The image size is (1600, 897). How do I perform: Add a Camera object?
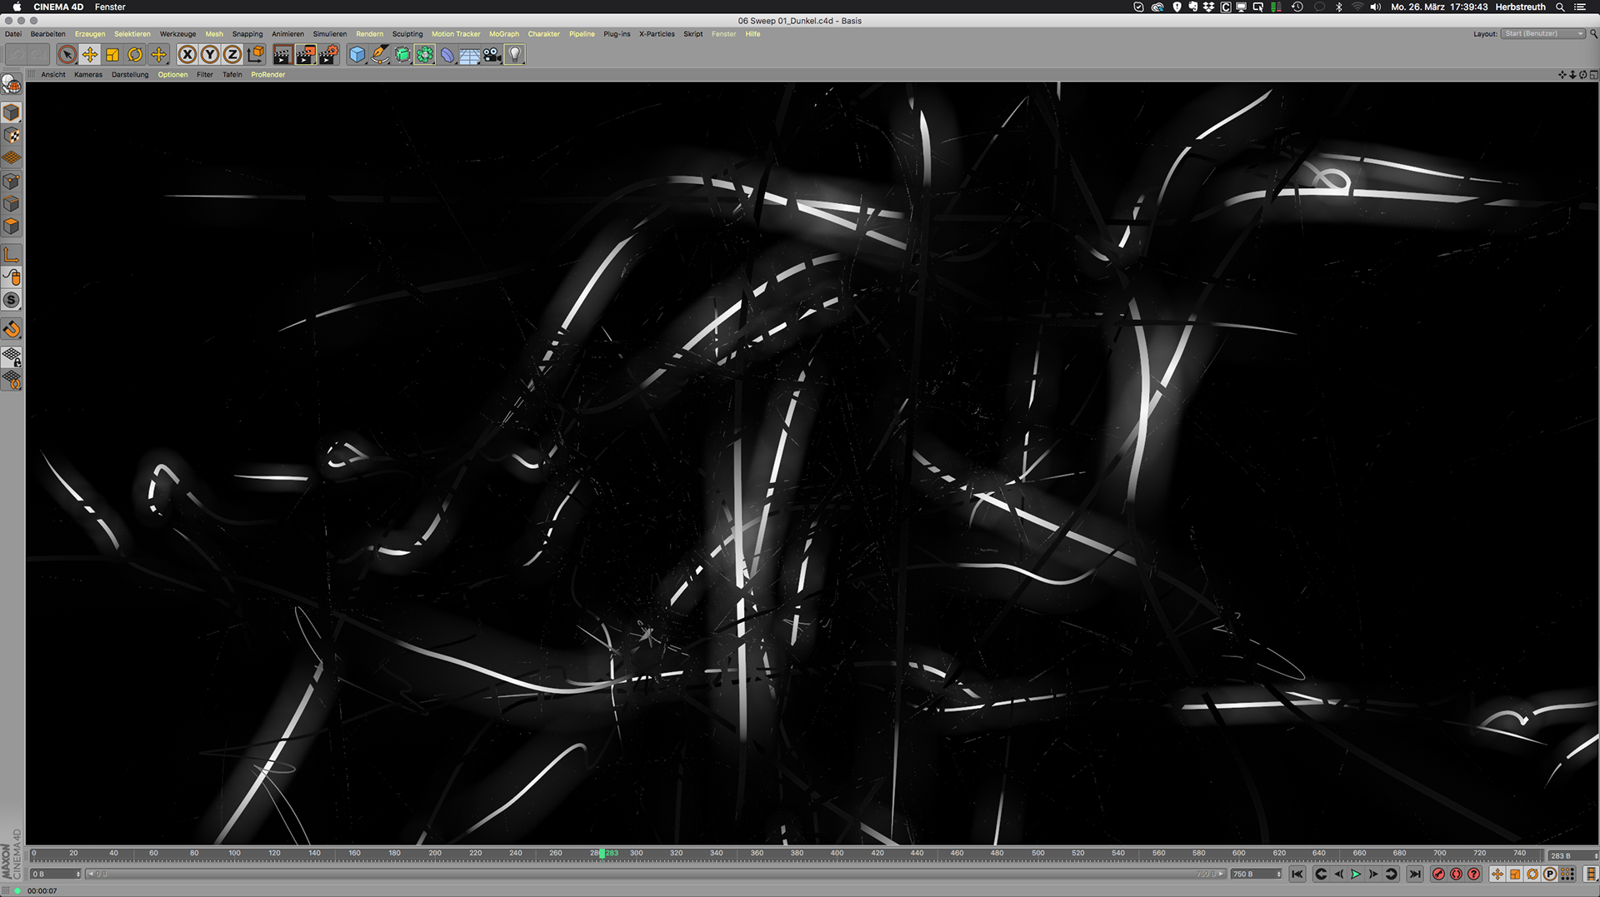[492, 55]
